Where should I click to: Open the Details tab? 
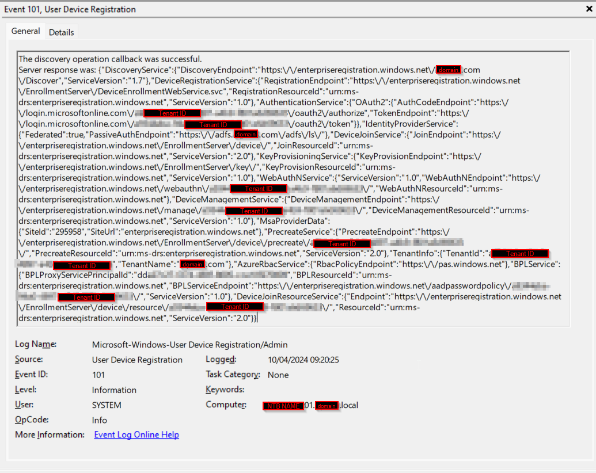(x=61, y=32)
